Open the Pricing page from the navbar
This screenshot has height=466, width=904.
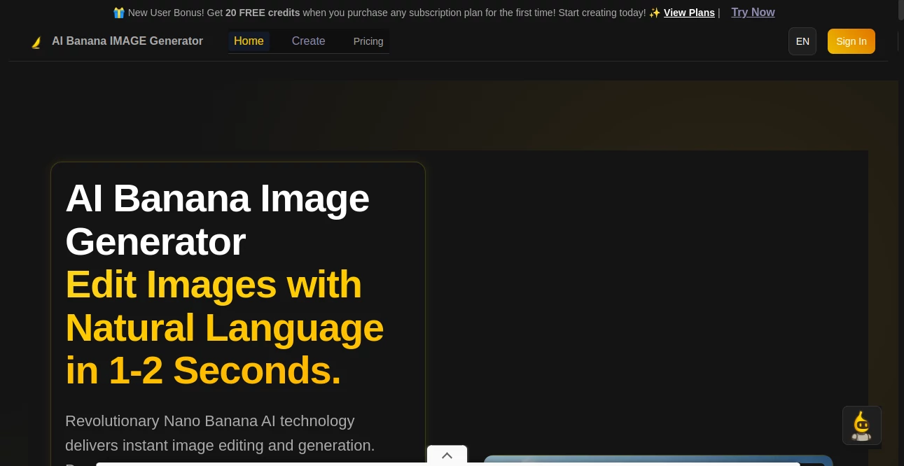pyautogui.click(x=368, y=41)
